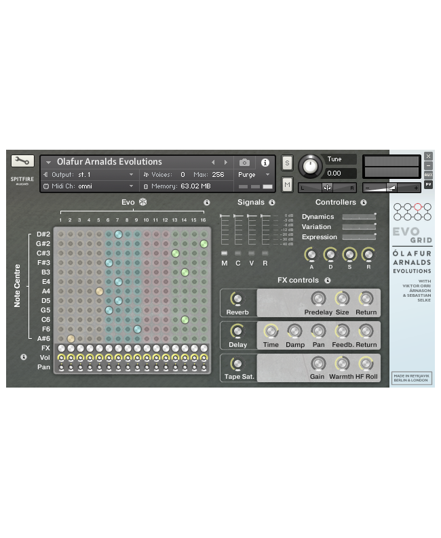Toggle Solo (S) button
This screenshot has width=441, height=538.
pos(287,163)
